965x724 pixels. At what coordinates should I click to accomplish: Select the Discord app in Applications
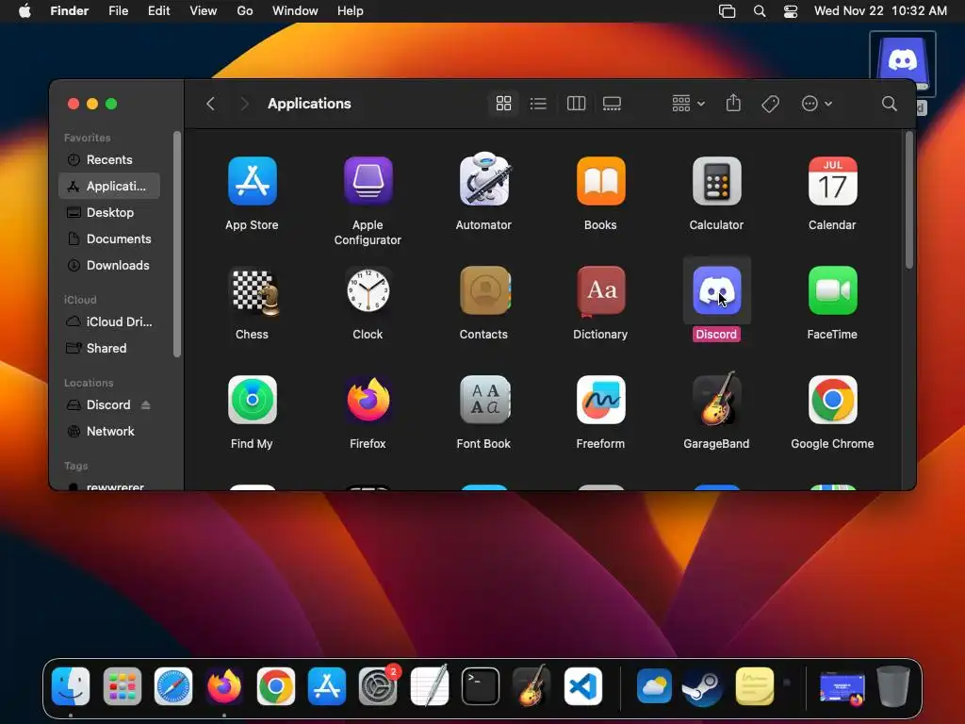[x=716, y=290]
